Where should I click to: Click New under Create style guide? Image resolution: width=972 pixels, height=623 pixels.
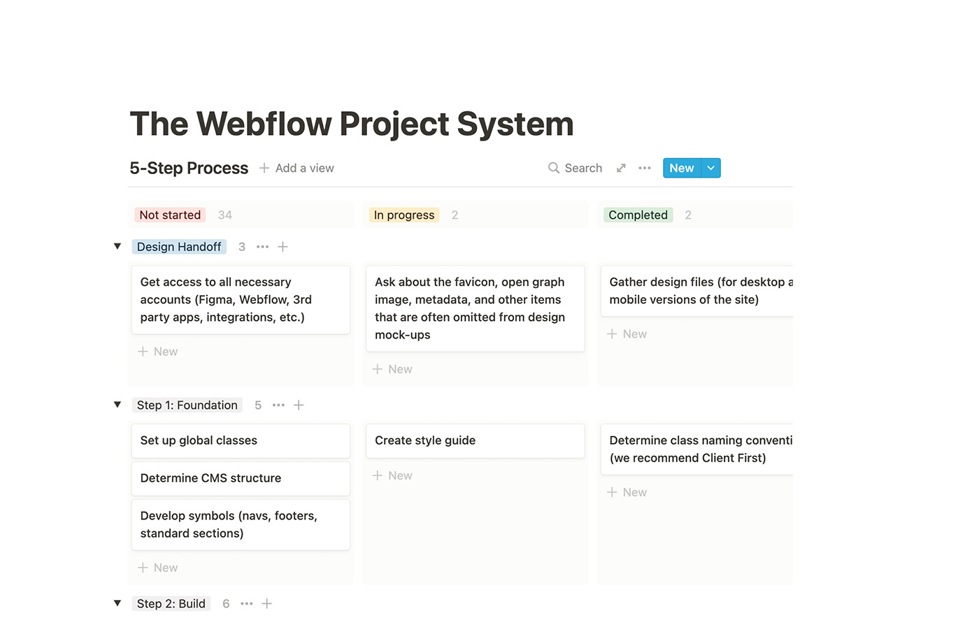point(393,475)
